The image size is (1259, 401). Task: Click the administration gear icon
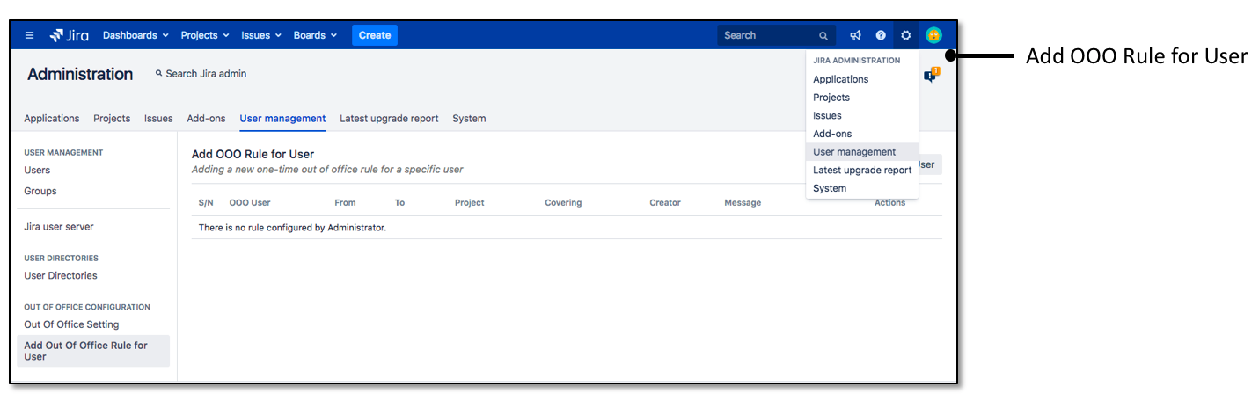click(x=905, y=35)
